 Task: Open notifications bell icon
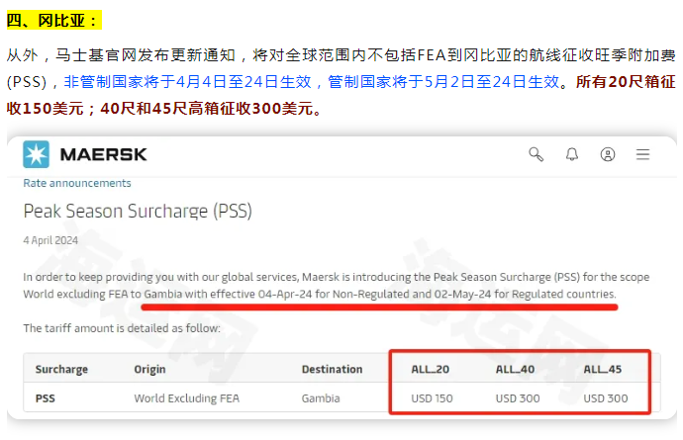[572, 154]
